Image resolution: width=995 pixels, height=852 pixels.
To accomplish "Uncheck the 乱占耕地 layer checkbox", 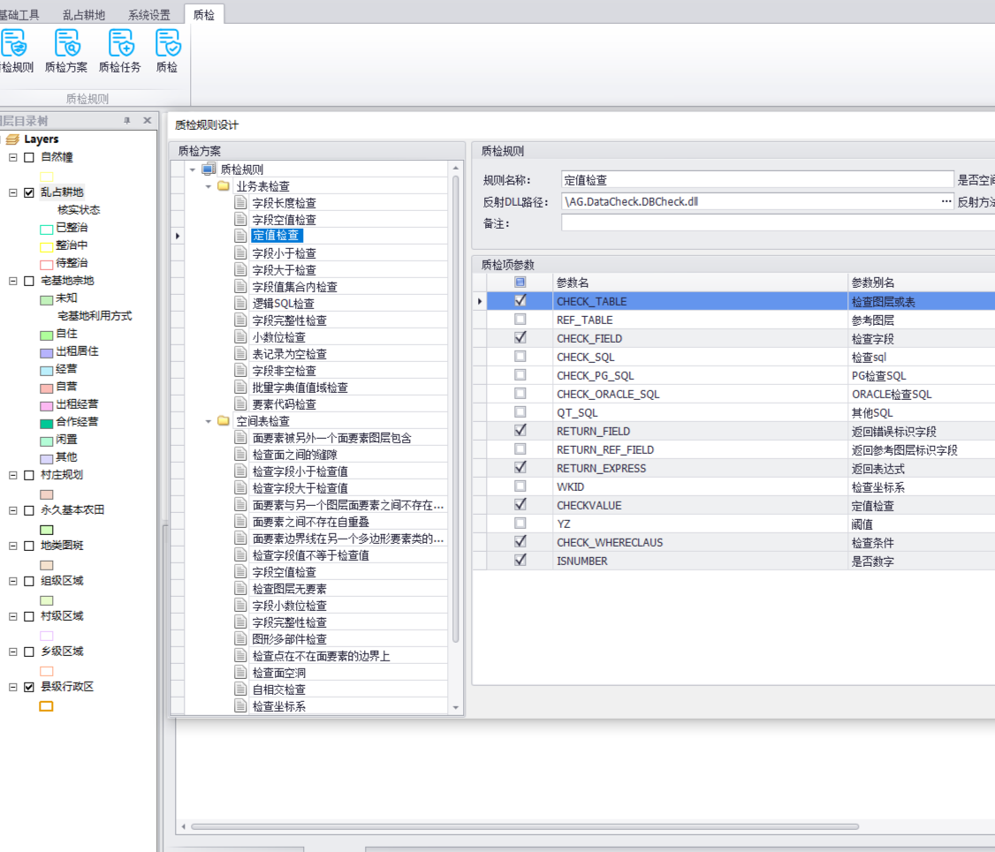I will click(x=28, y=192).
